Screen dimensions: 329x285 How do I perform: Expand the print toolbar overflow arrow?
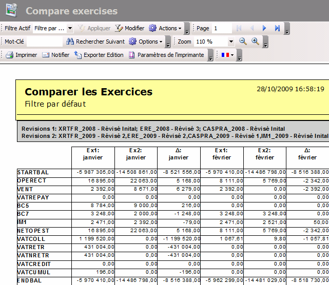pos(211,56)
